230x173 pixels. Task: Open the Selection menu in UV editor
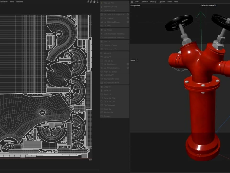click(x=4, y=2)
